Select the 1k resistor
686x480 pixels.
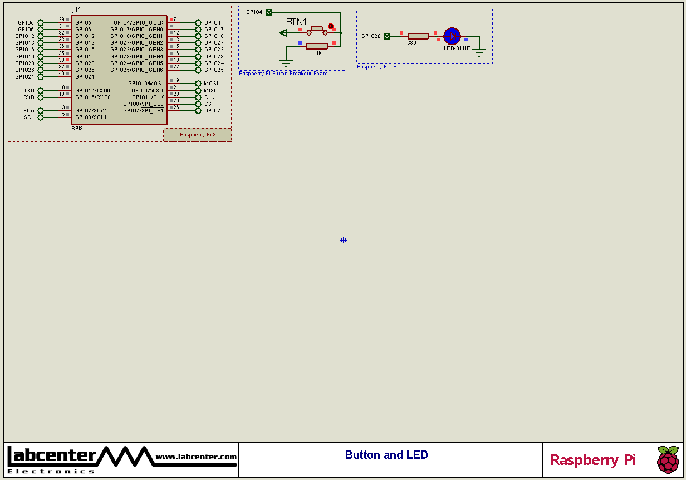tap(317, 46)
